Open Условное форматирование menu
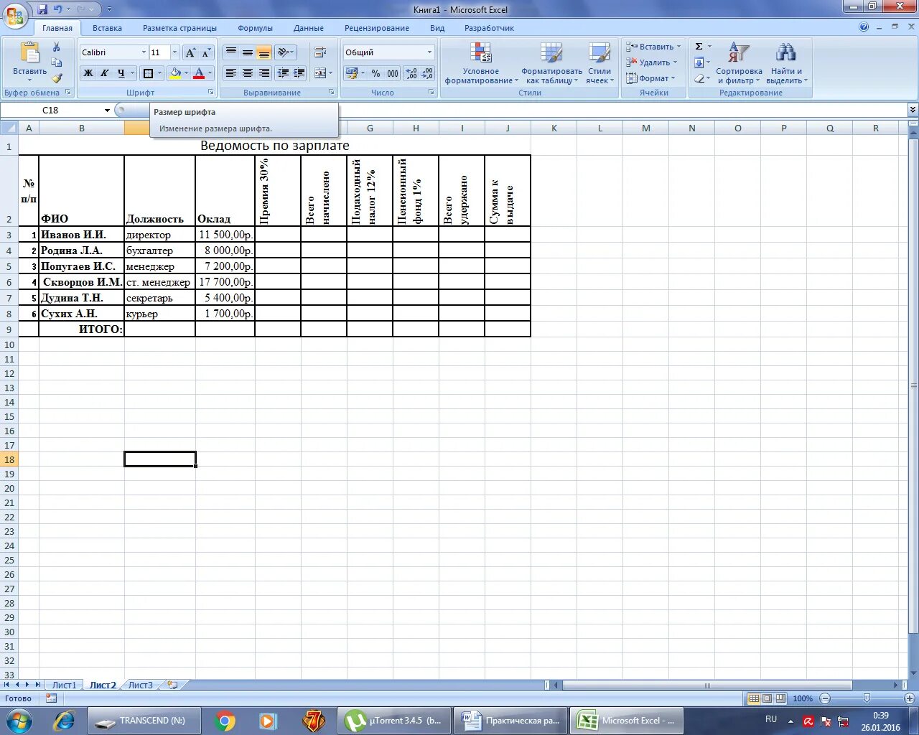The height and width of the screenshot is (735, 919). point(481,63)
